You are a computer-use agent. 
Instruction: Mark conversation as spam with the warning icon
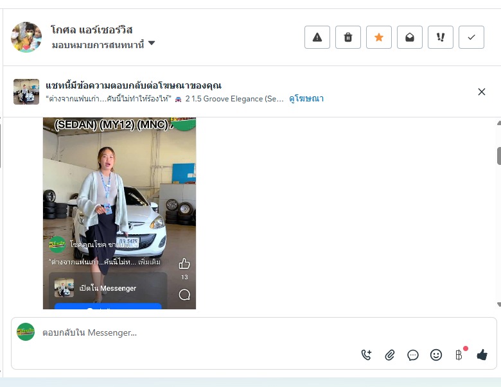pyautogui.click(x=317, y=37)
